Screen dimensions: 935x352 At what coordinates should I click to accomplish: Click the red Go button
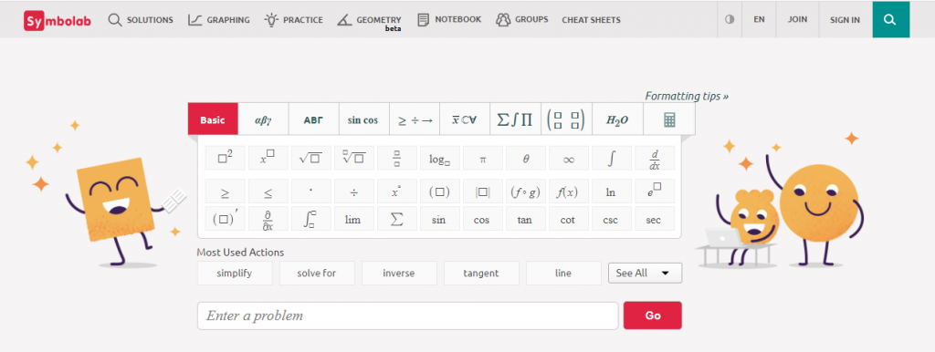point(652,316)
